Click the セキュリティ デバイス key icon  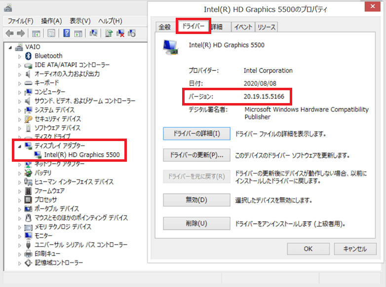click(x=28, y=119)
